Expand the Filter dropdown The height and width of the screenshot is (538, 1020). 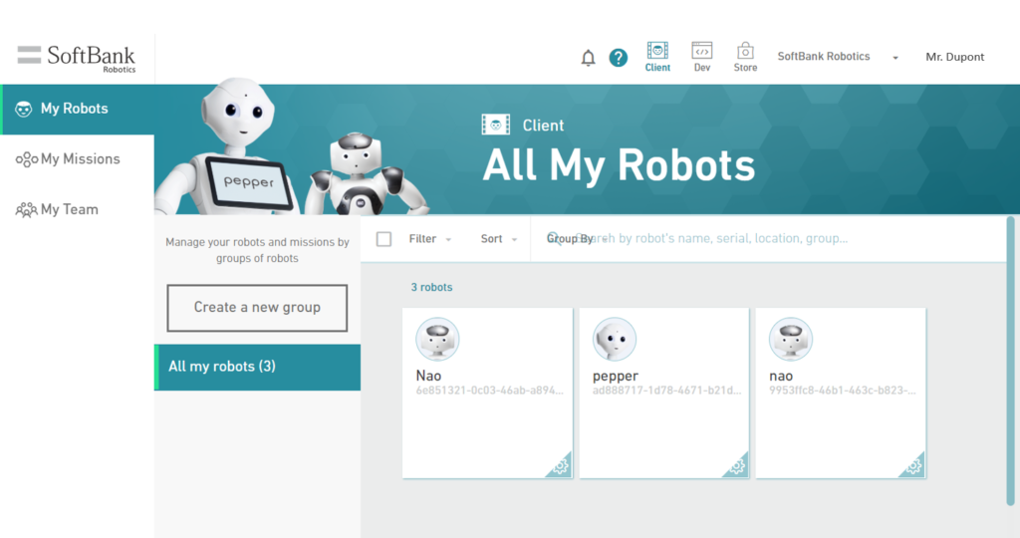pos(429,239)
